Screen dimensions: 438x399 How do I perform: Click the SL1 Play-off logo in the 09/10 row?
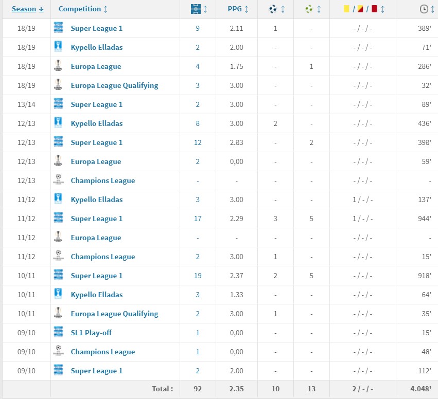click(x=58, y=332)
